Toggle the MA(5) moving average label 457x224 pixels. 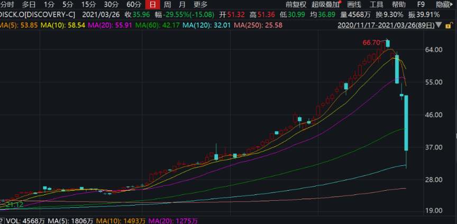point(21,25)
